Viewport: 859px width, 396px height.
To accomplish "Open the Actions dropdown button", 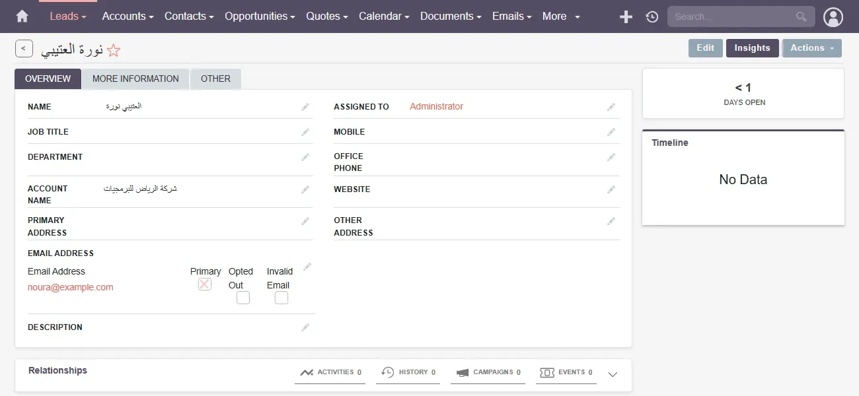I will [x=812, y=48].
